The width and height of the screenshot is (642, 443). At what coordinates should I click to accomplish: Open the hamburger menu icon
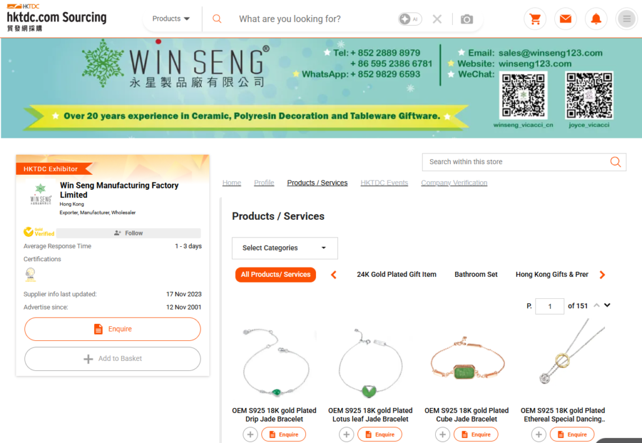(626, 19)
